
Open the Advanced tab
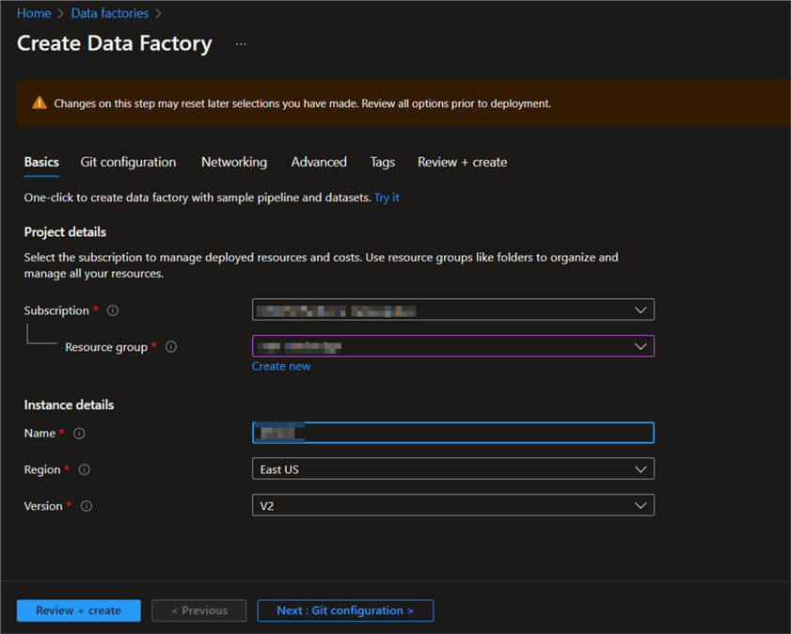pos(319,163)
